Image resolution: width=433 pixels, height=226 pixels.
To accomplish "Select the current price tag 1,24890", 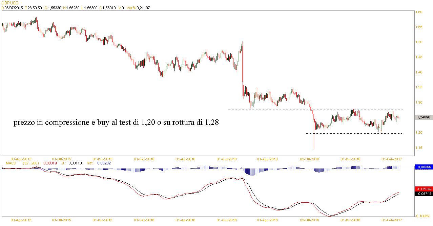I will pos(423,117).
